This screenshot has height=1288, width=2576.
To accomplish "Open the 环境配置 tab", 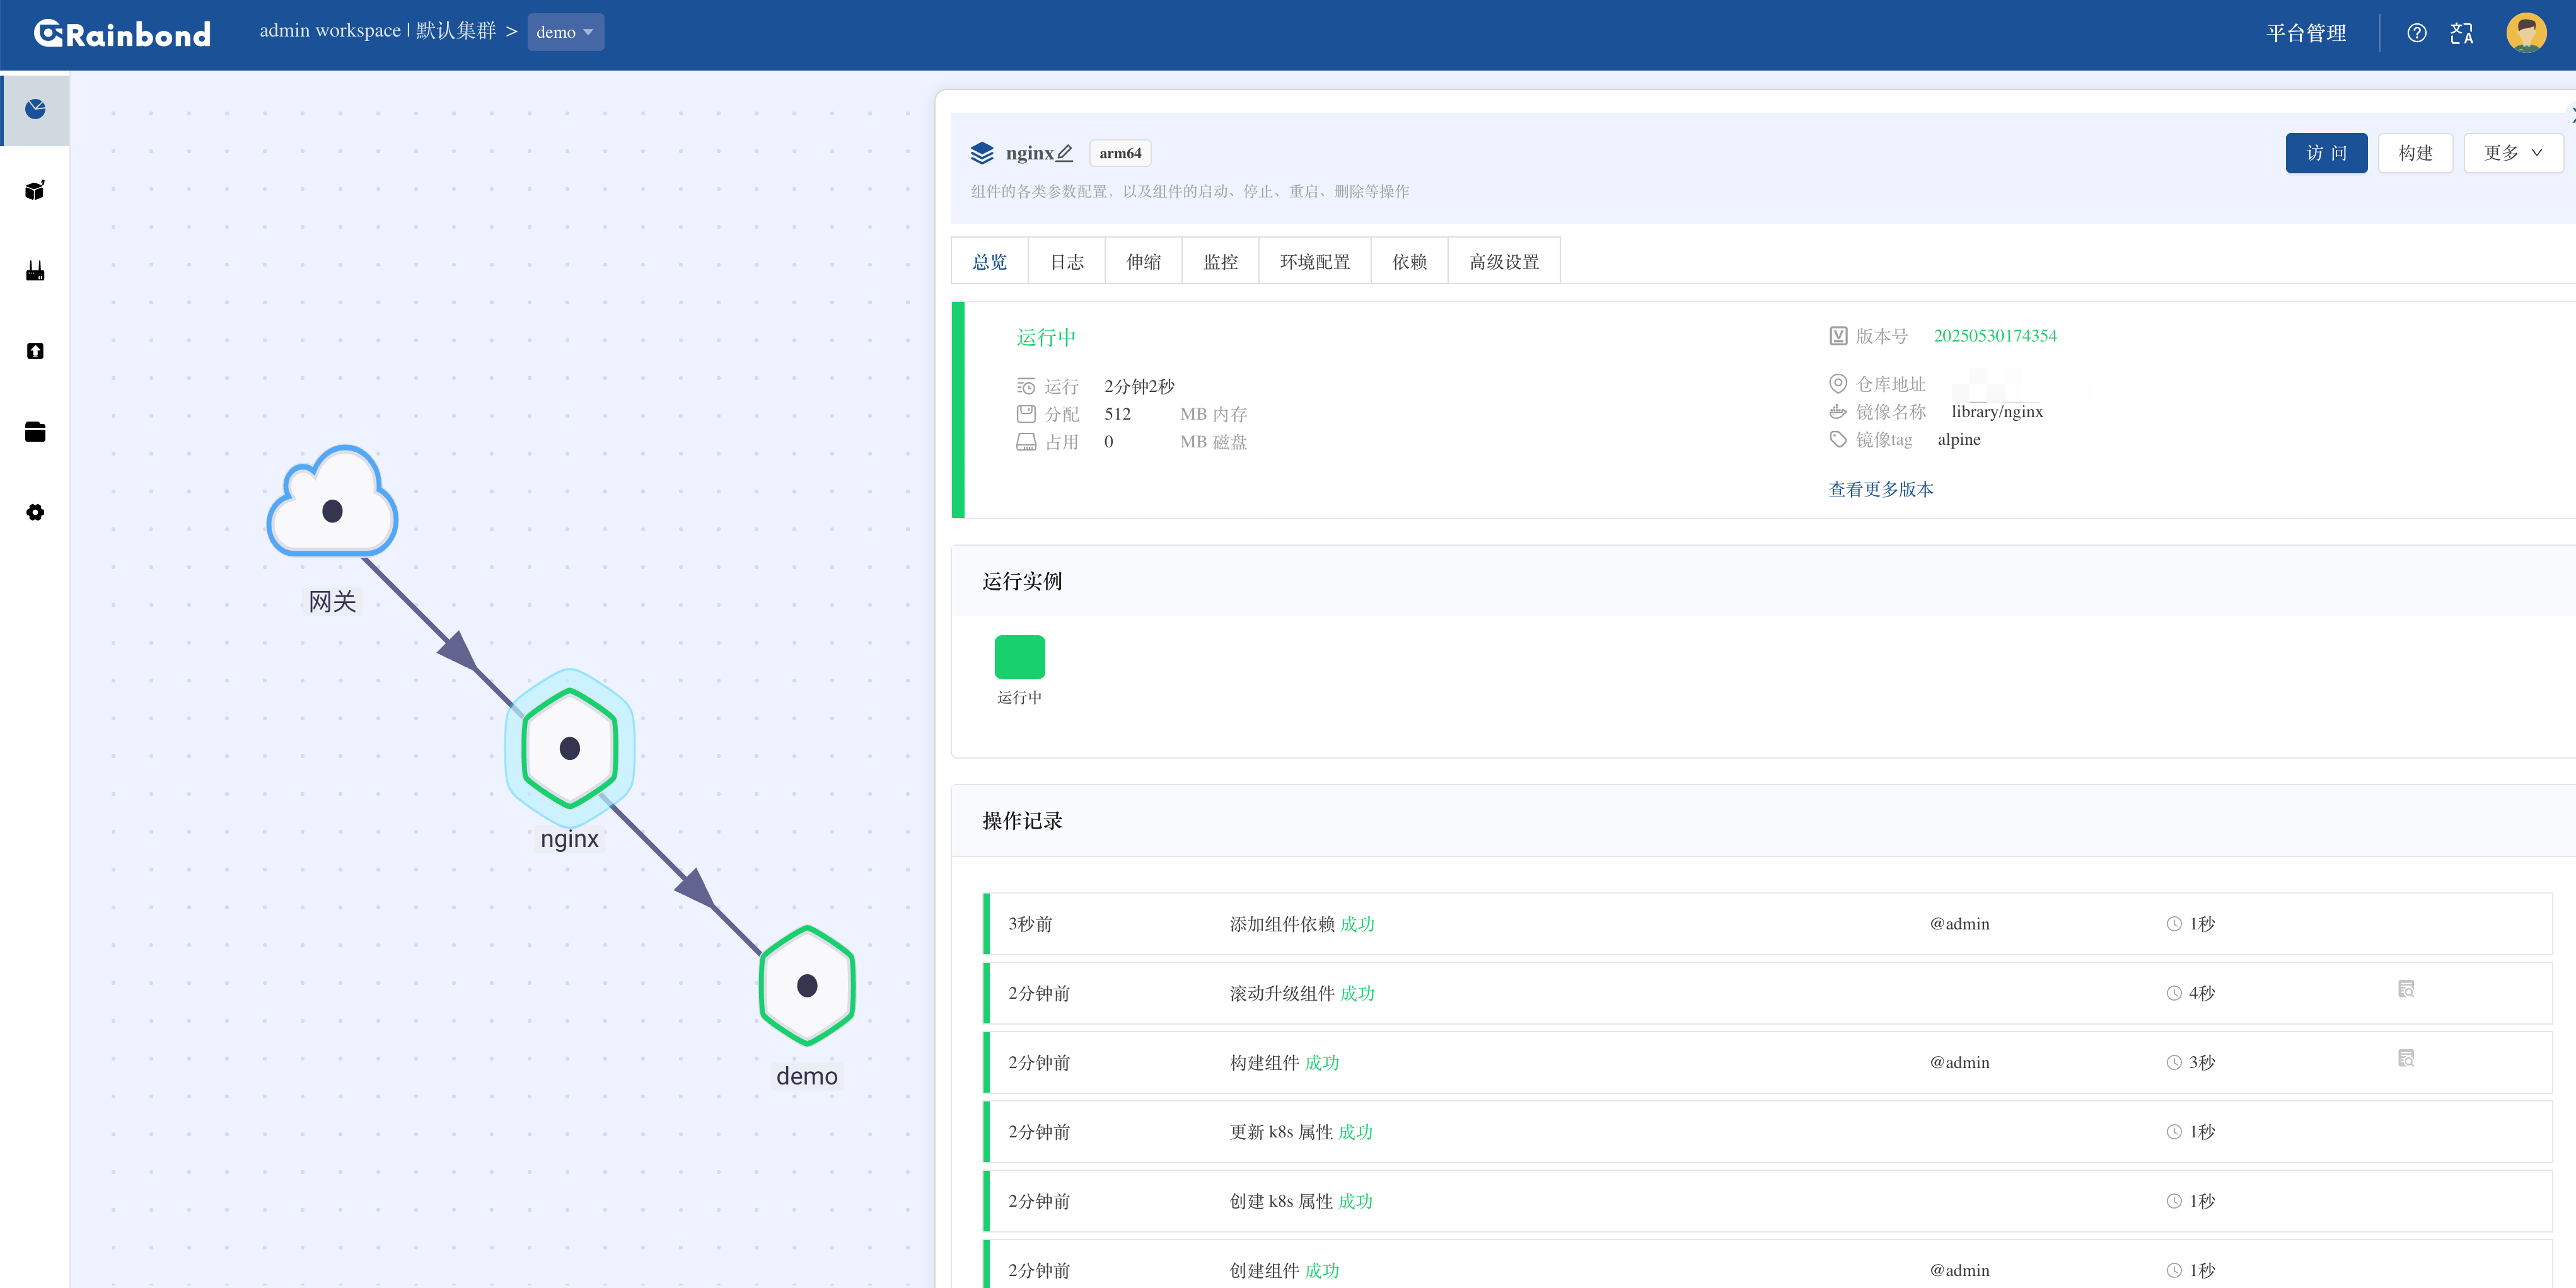I will tap(1314, 262).
